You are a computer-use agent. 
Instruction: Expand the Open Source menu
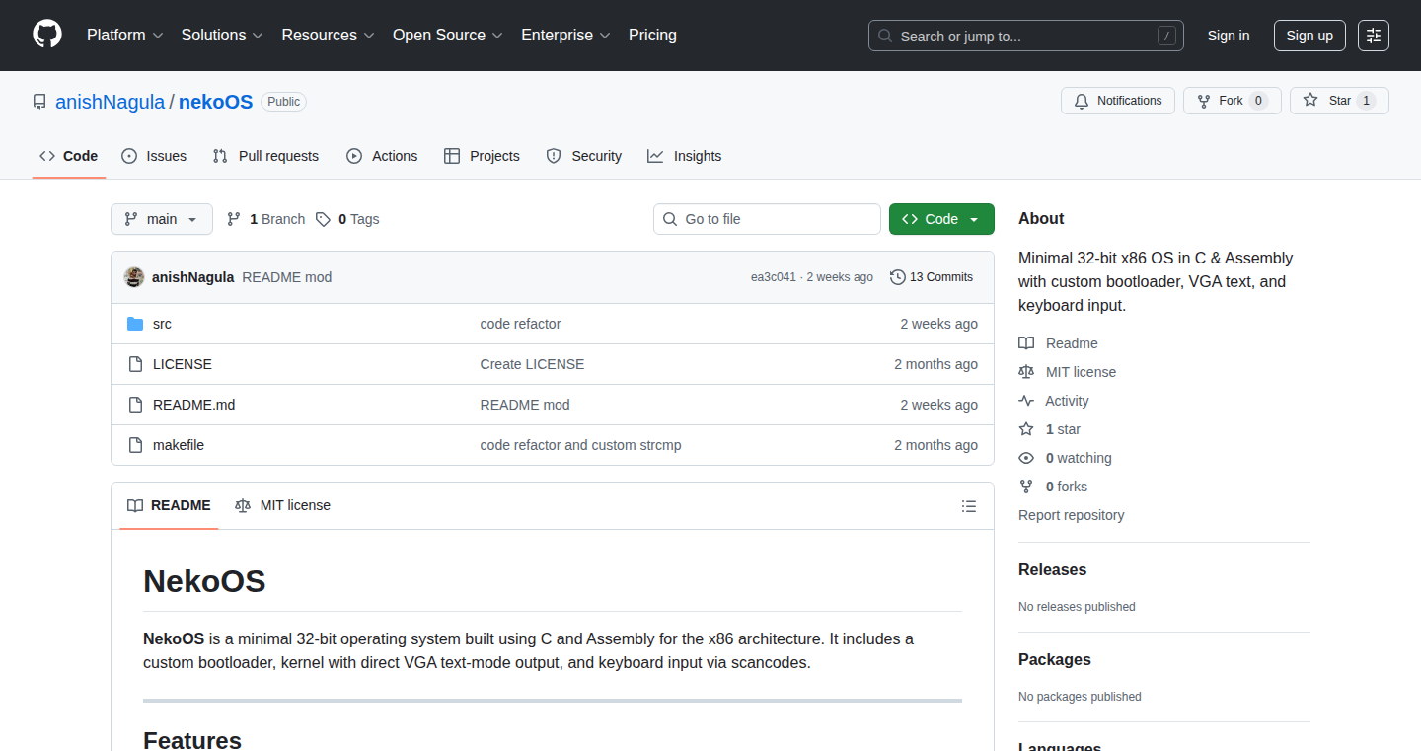pos(448,36)
